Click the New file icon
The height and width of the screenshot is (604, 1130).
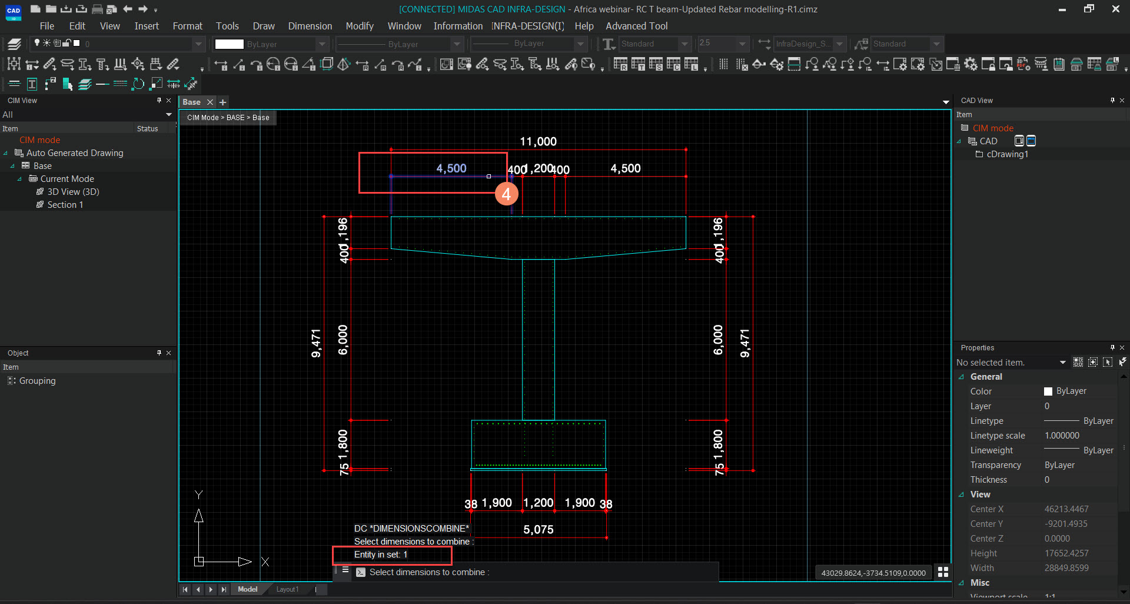click(x=35, y=9)
